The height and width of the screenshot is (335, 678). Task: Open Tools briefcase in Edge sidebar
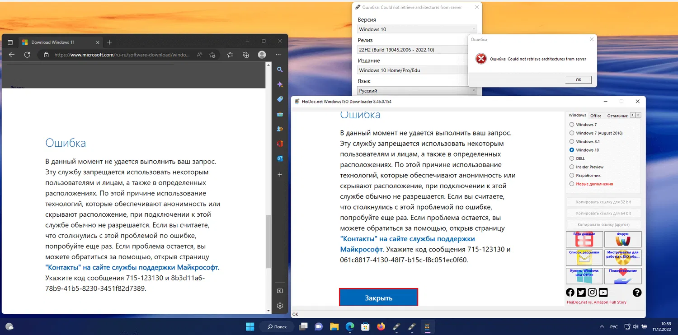pyautogui.click(x=280, y=114)
